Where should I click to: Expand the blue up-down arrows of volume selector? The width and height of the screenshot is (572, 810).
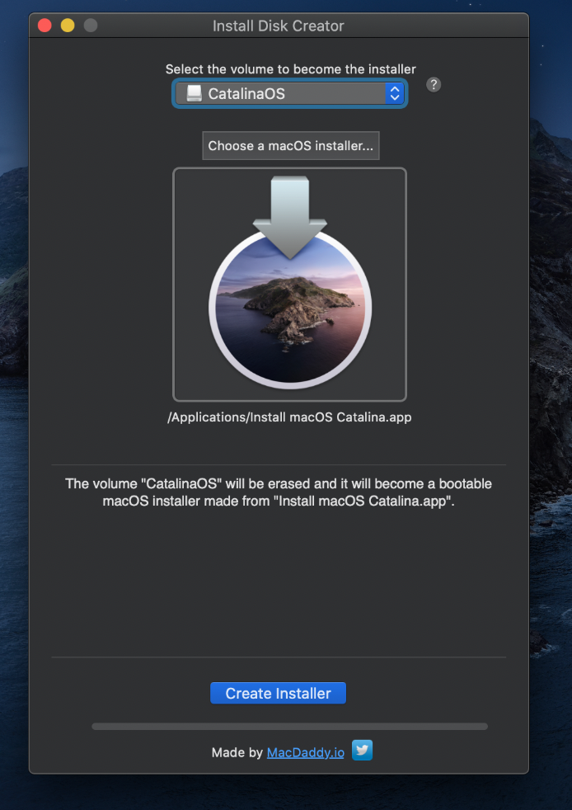[395, 93]
